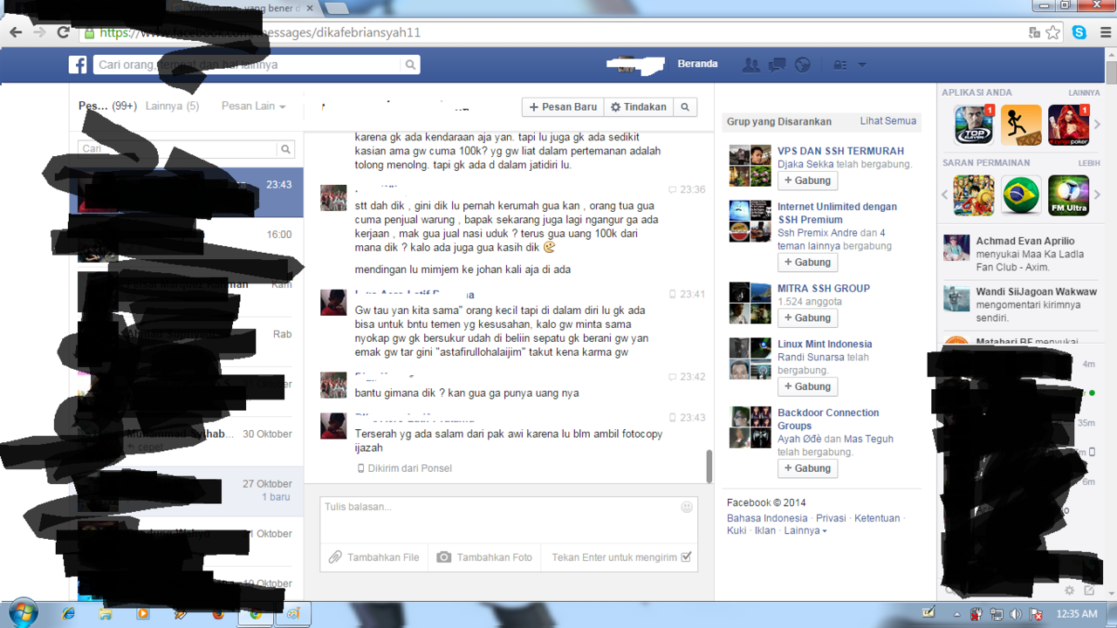Toggle Tekan Enter untuk mengirim checkbox

(x=686, y=557)
